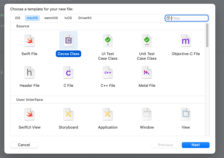224x158 pixels.
Task: Switch to the watchOS platform tab
Action: 51,18
